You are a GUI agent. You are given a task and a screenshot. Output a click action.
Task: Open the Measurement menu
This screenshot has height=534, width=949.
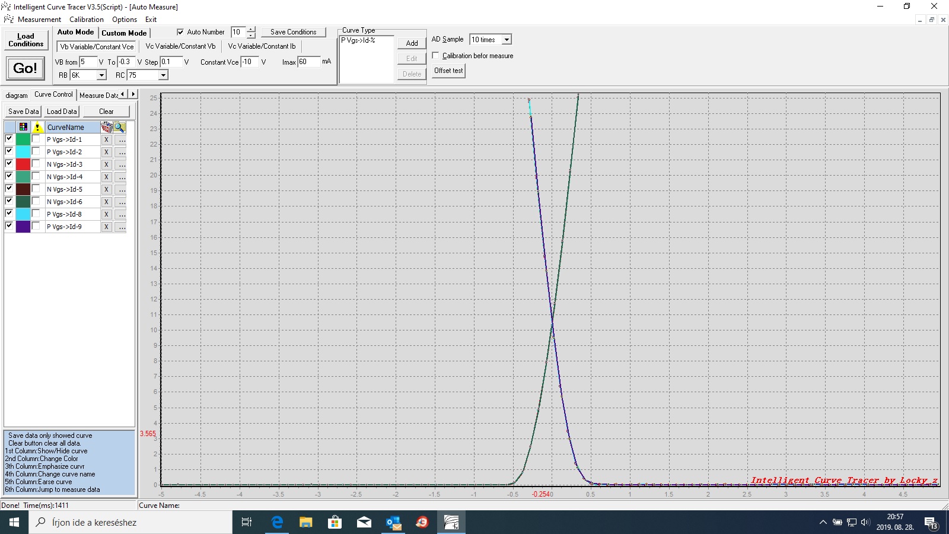pyautogui.click(x=39, y=20)
